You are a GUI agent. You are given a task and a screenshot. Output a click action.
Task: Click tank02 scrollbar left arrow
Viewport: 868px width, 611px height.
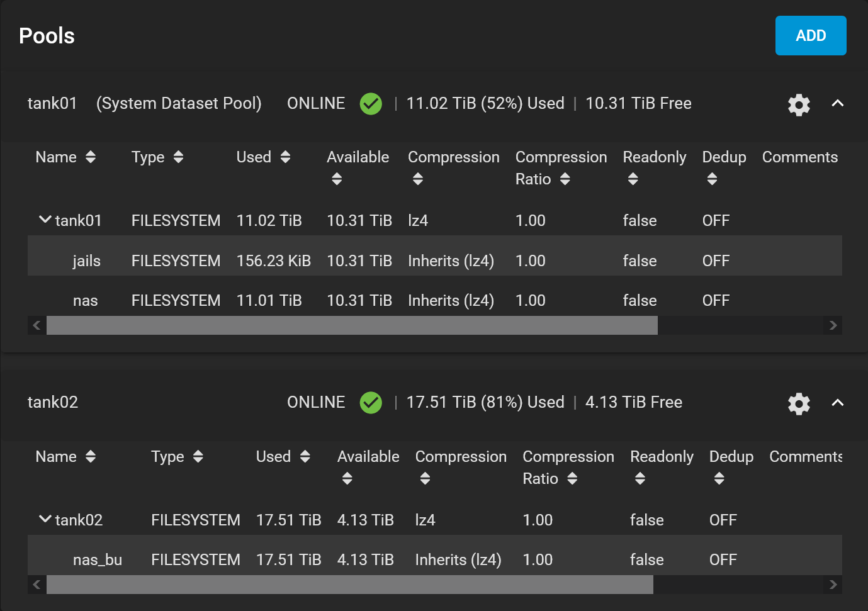pos(37,585)
